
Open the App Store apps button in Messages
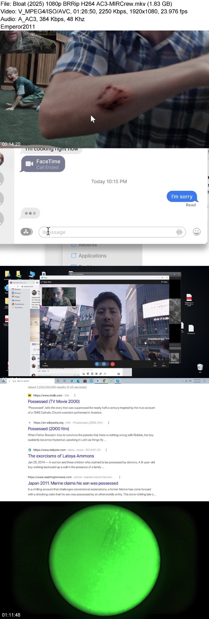point(26,232)
